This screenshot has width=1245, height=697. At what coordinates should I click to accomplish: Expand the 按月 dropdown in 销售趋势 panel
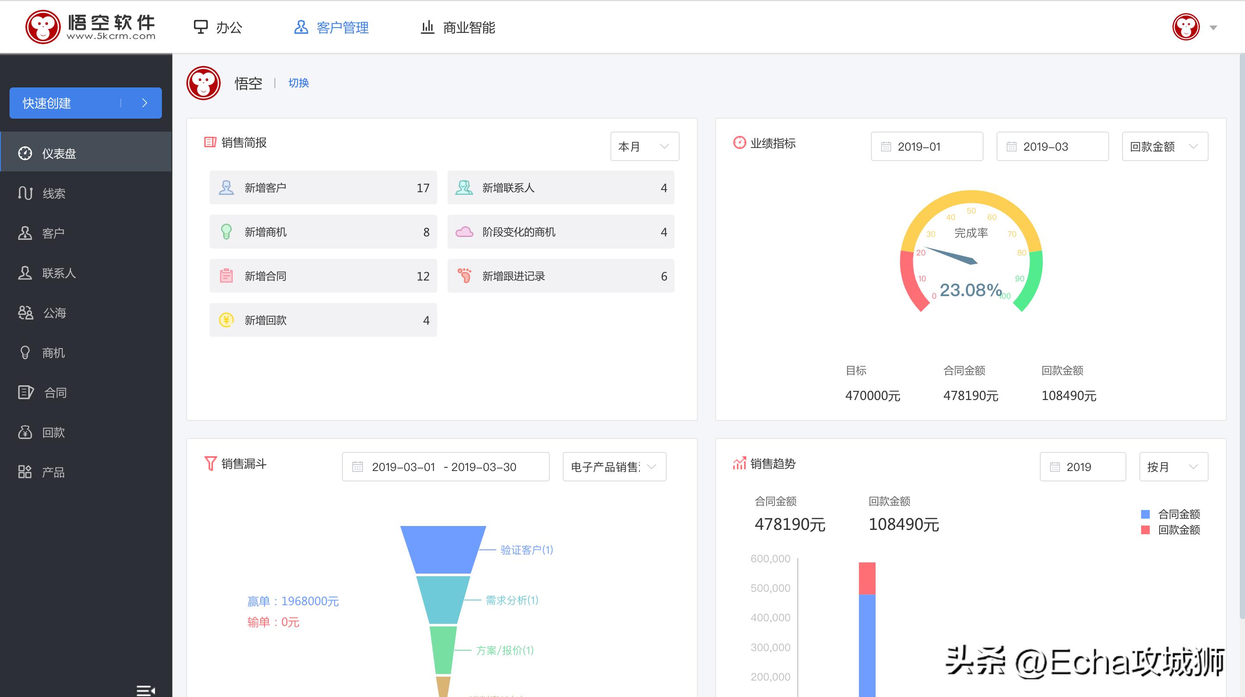(x=1173, y=466)
